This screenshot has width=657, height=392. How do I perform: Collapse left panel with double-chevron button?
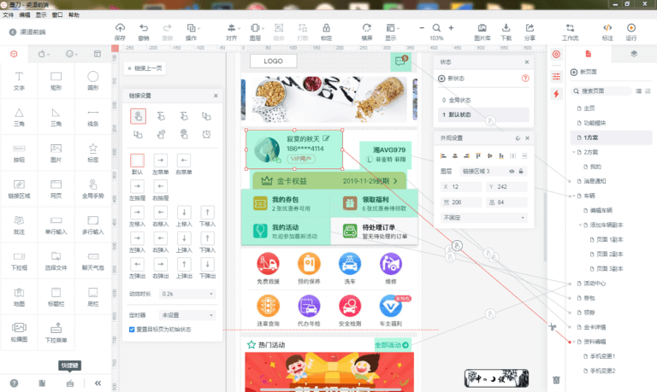[98, 383]
